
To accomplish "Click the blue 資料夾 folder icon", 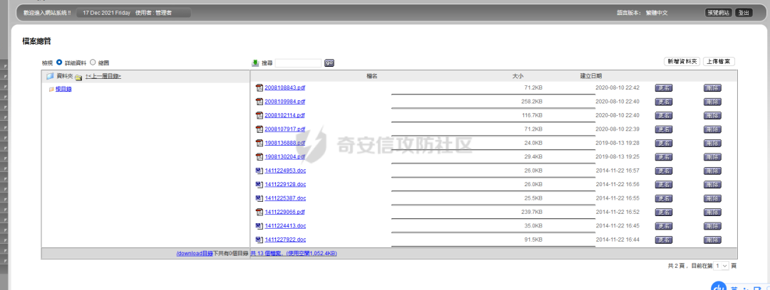I will (x=50, y=76).
